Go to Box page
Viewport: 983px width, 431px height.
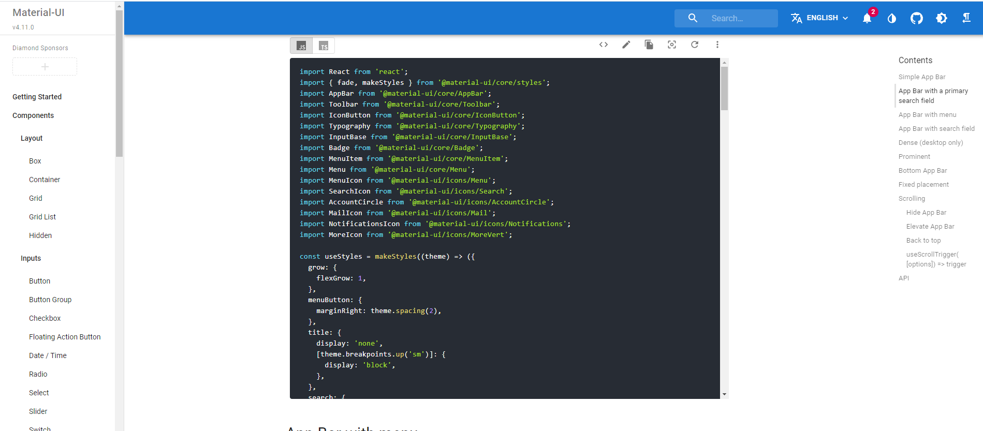35,161
